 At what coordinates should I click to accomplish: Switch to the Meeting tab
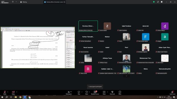click(24, 2)
